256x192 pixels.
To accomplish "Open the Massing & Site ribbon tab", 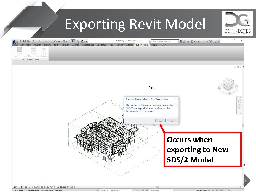I will [88, 45].
